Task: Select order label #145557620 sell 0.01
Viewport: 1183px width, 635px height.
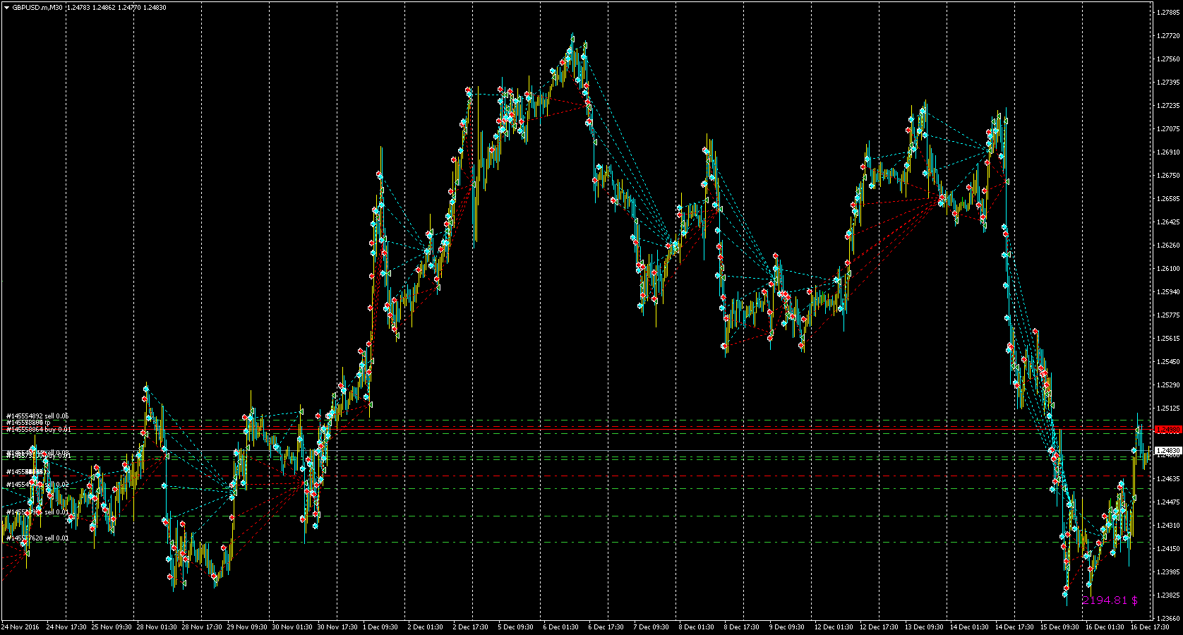Action: (37, 538)
